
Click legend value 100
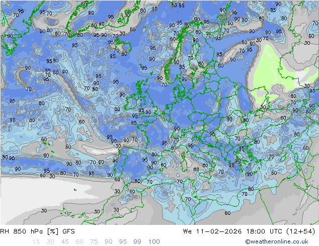pyautogui.click(x=154, y=242)
